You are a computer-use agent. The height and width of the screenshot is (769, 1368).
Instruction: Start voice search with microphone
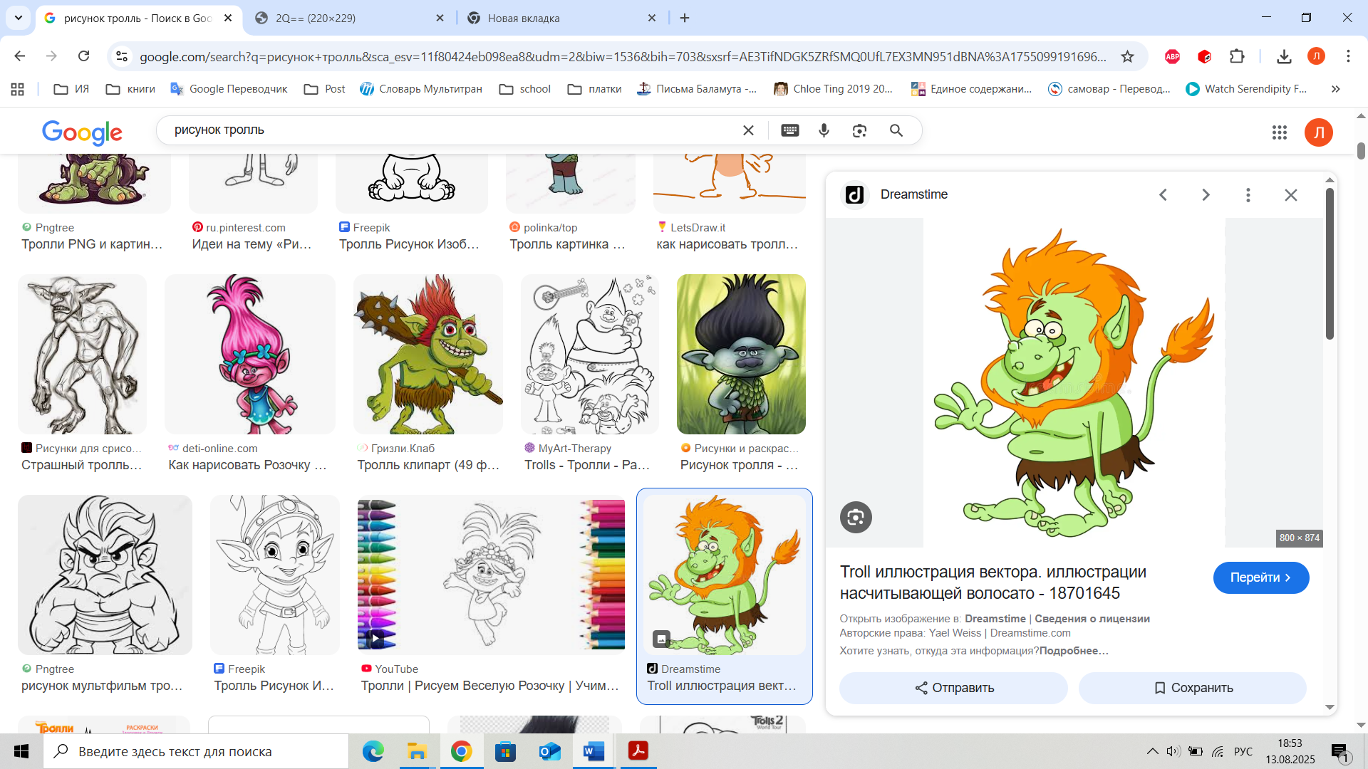(x=824, y=130)
